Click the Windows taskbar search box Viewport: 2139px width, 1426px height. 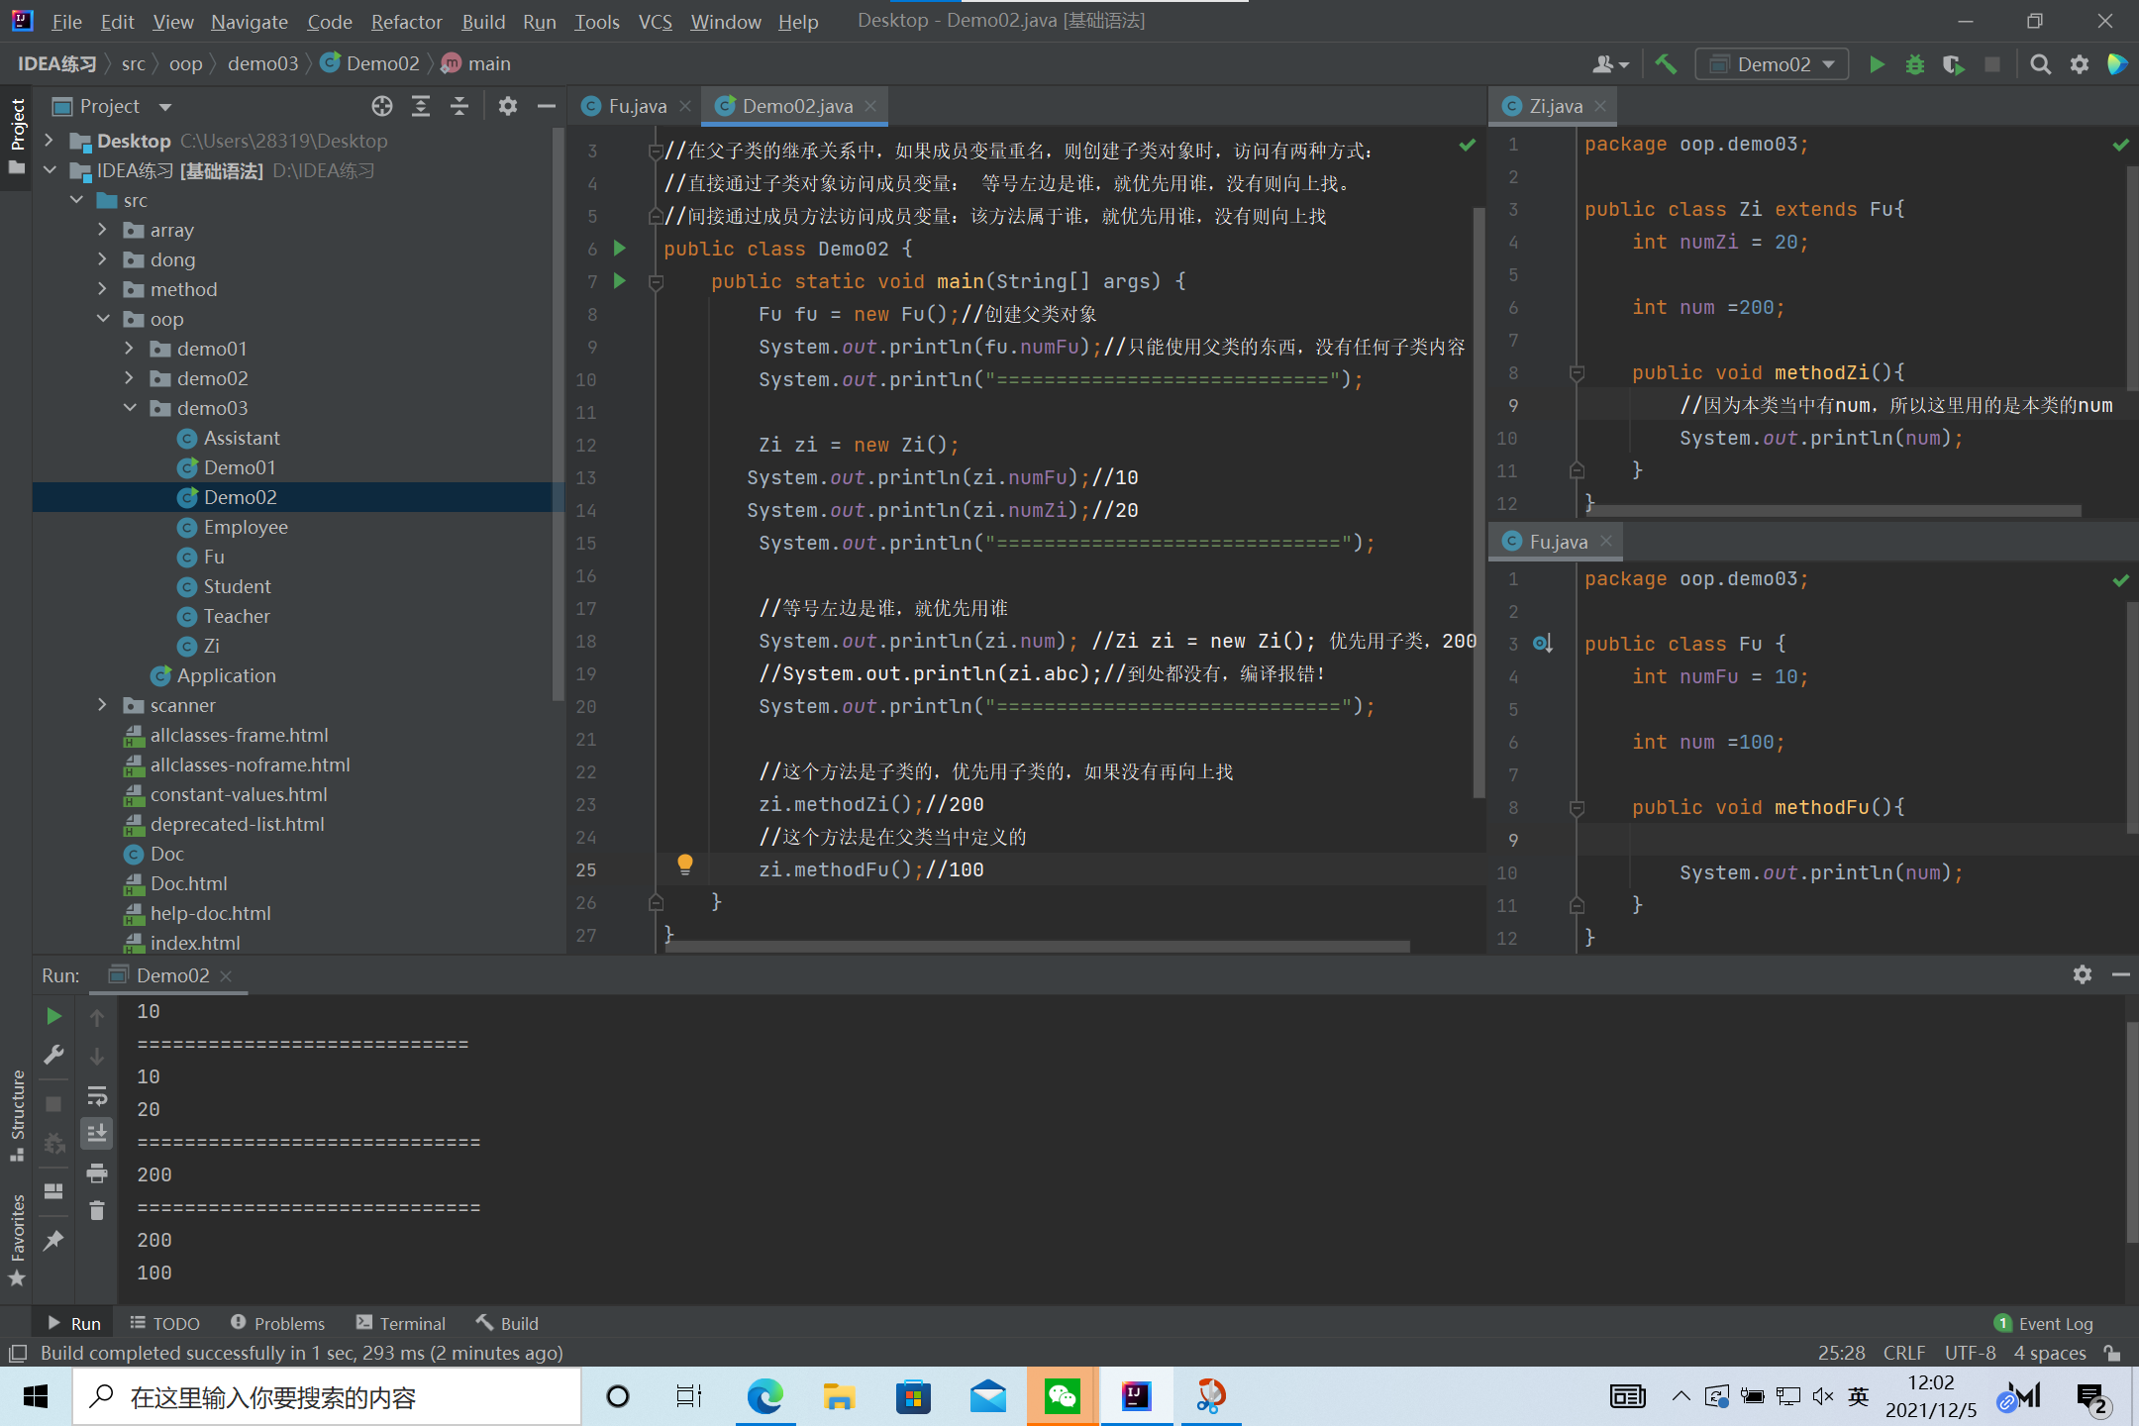point(327,1397)
